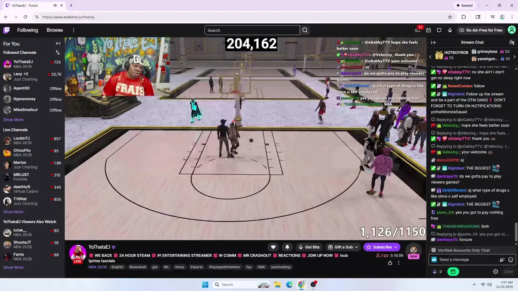Share the stream with share icon
Viewport: 518px width, 291px height.
(390, 263)
